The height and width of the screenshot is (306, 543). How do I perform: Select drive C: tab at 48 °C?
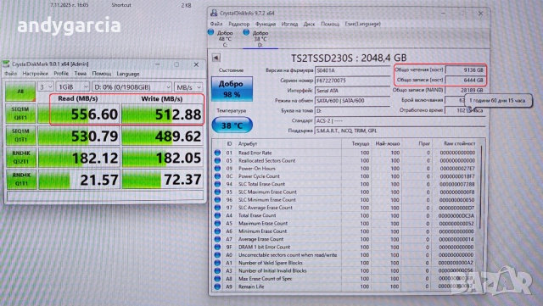pos(221,38)
